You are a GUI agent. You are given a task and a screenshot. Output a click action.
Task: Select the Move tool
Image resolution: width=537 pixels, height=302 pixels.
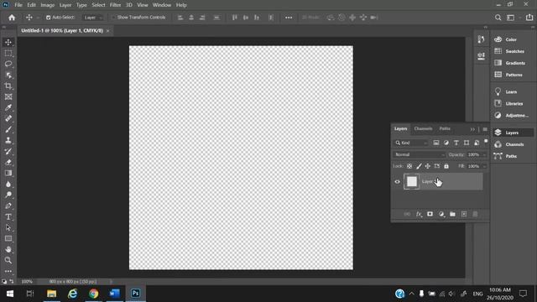pos(8,42)
